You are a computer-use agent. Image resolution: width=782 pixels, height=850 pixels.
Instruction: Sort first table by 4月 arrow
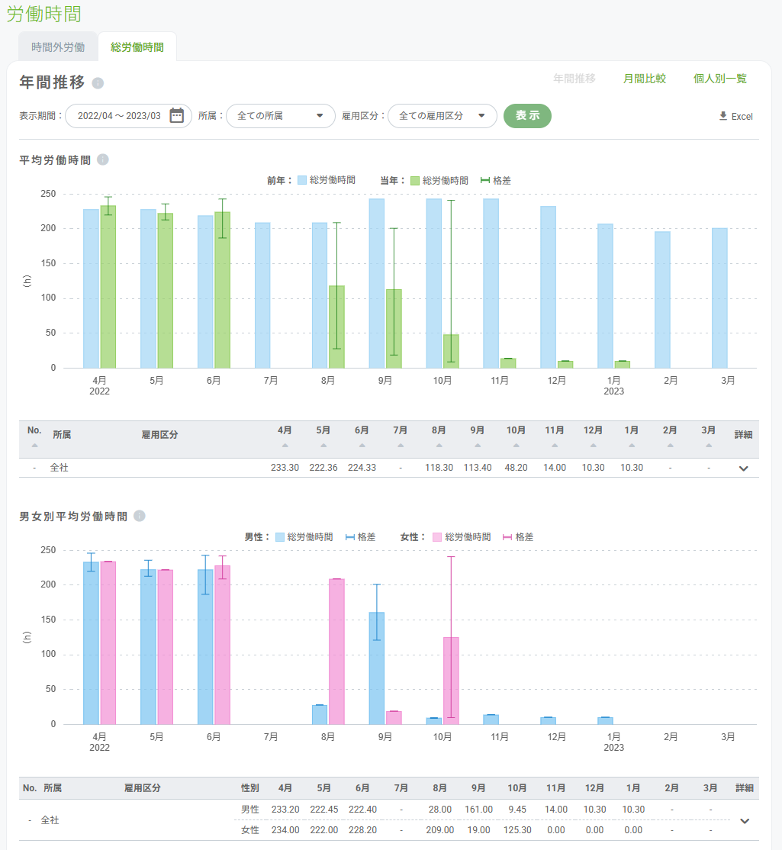(285, 446)
